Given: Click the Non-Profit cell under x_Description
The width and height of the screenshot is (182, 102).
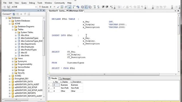Looking at the screenshot, I should (x=76, y=88).
